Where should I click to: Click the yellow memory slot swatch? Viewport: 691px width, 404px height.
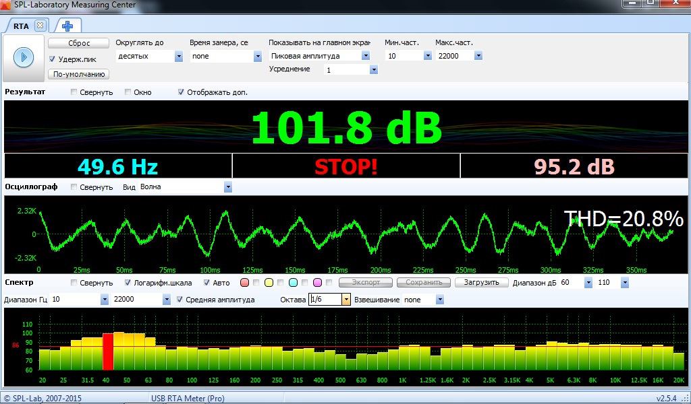pyautogui.click(x=269, y=283)
